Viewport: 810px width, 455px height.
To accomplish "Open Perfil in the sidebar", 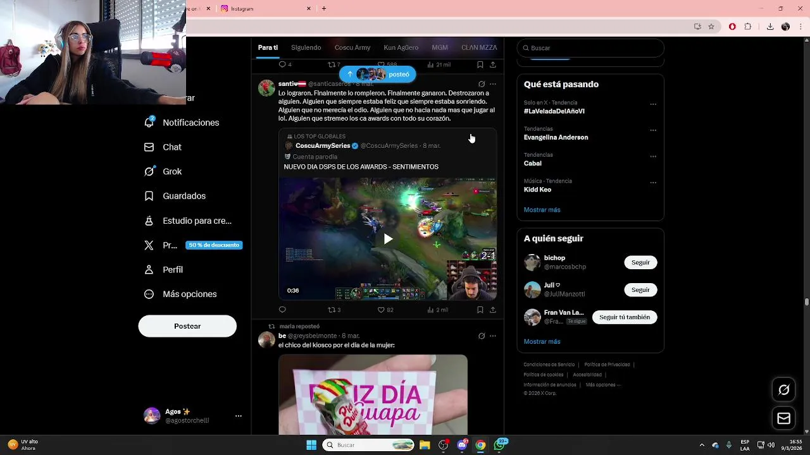I will pyautogui.click(x=163, y=270).
